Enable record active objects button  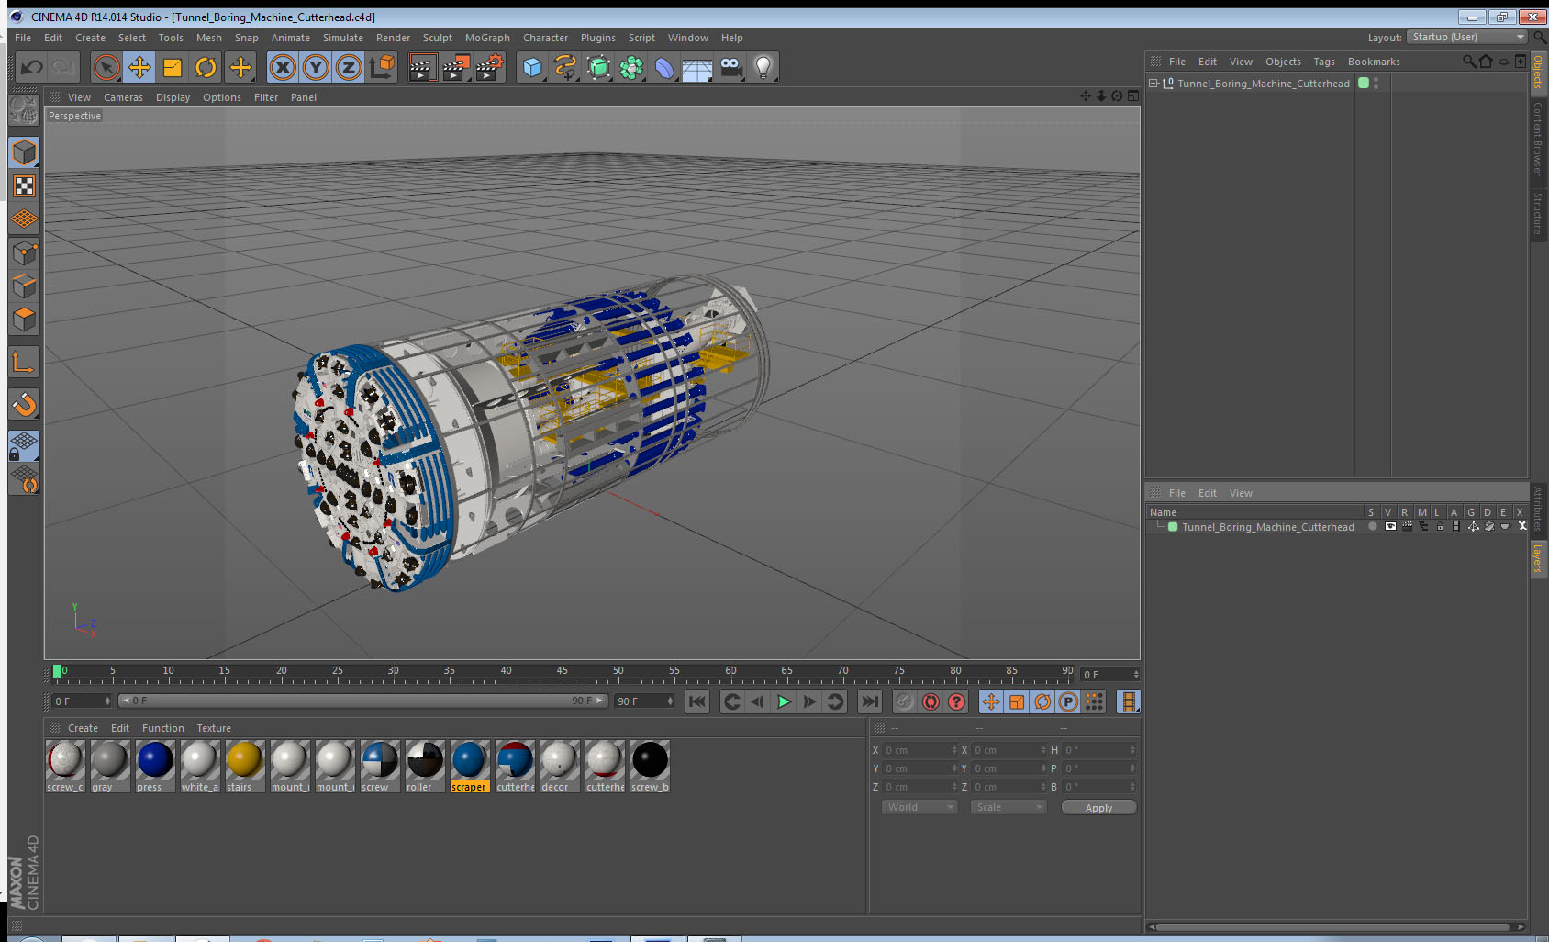tap(905, 702)
